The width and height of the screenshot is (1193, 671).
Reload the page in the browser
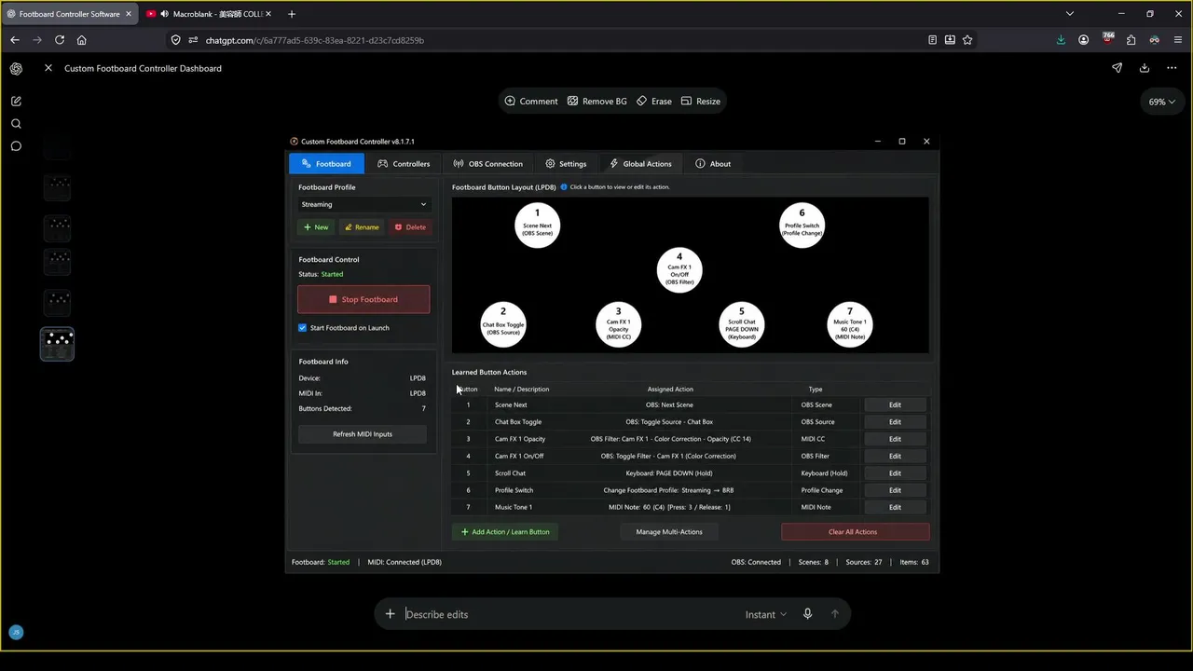point(60,40)
